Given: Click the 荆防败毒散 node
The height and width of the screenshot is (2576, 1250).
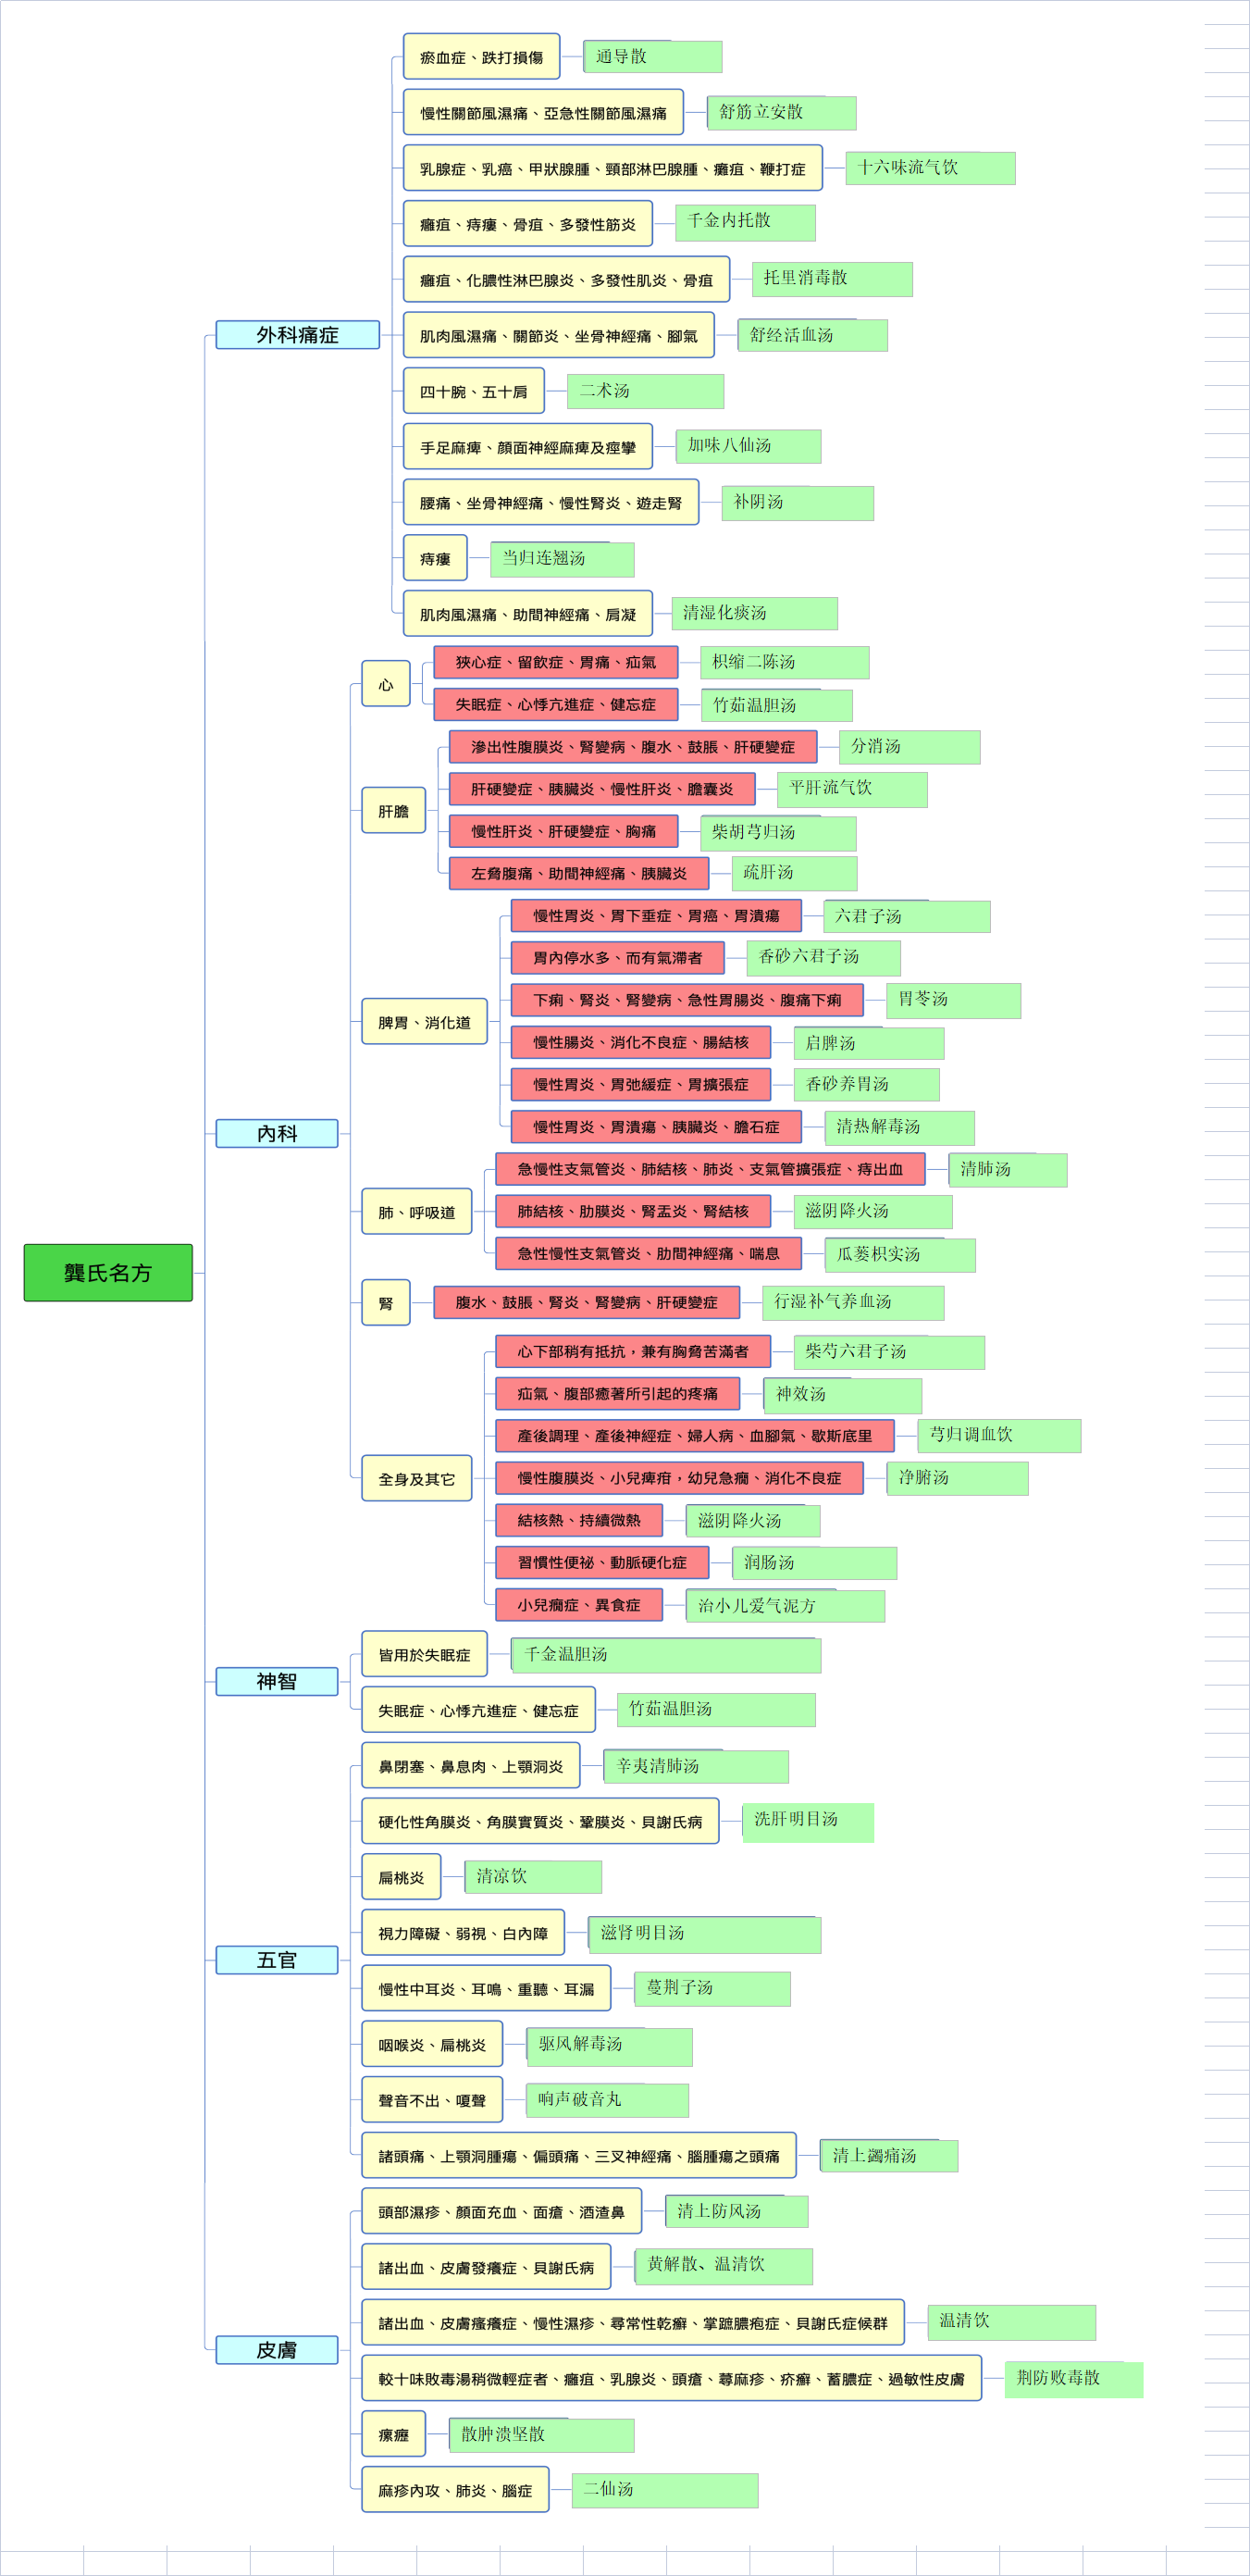Looking at the screenshot, I should point(1074,2379).
